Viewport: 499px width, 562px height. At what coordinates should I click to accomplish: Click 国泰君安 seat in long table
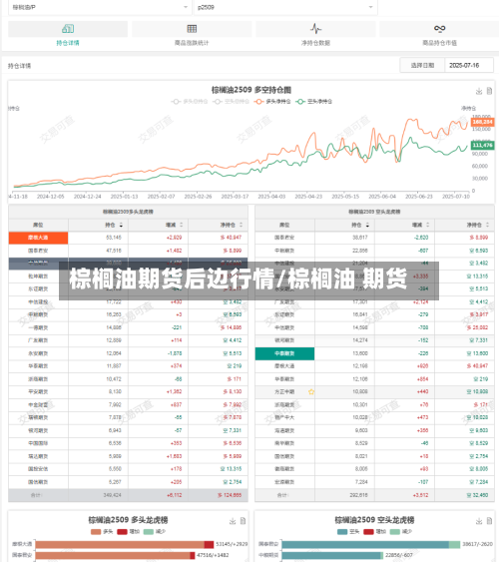point(38,251)
